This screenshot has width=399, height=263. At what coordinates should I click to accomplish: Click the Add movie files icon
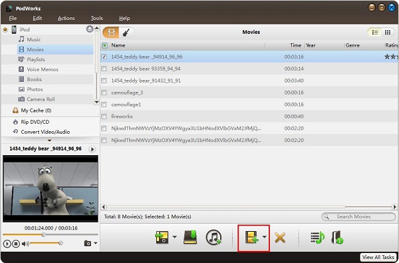tap(251, 237)
